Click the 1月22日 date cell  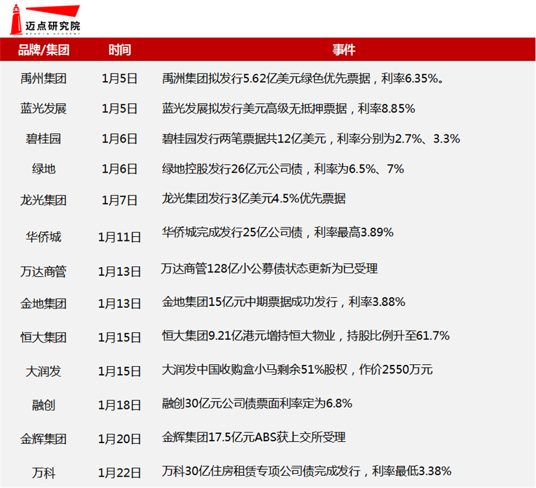click(119, 473)
